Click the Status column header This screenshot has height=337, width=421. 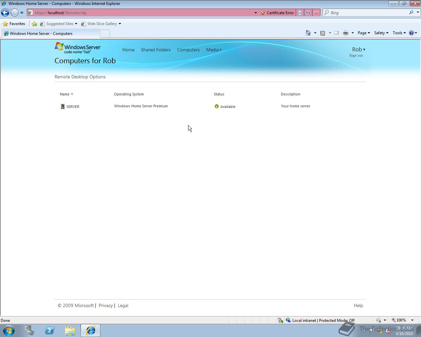click(x=219, y=94)
